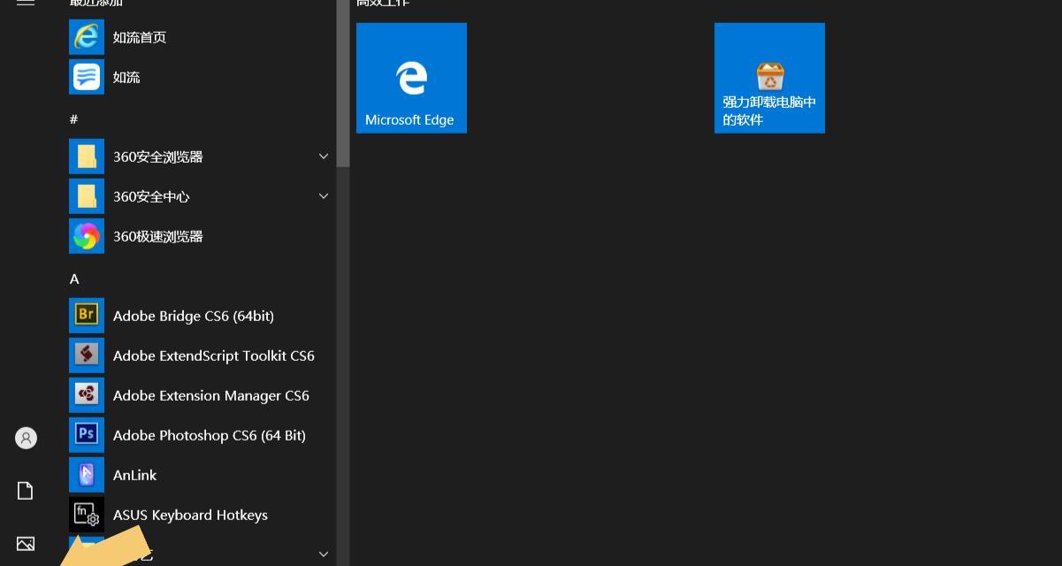Open the 如流首页 shortcut

point(200,37)
